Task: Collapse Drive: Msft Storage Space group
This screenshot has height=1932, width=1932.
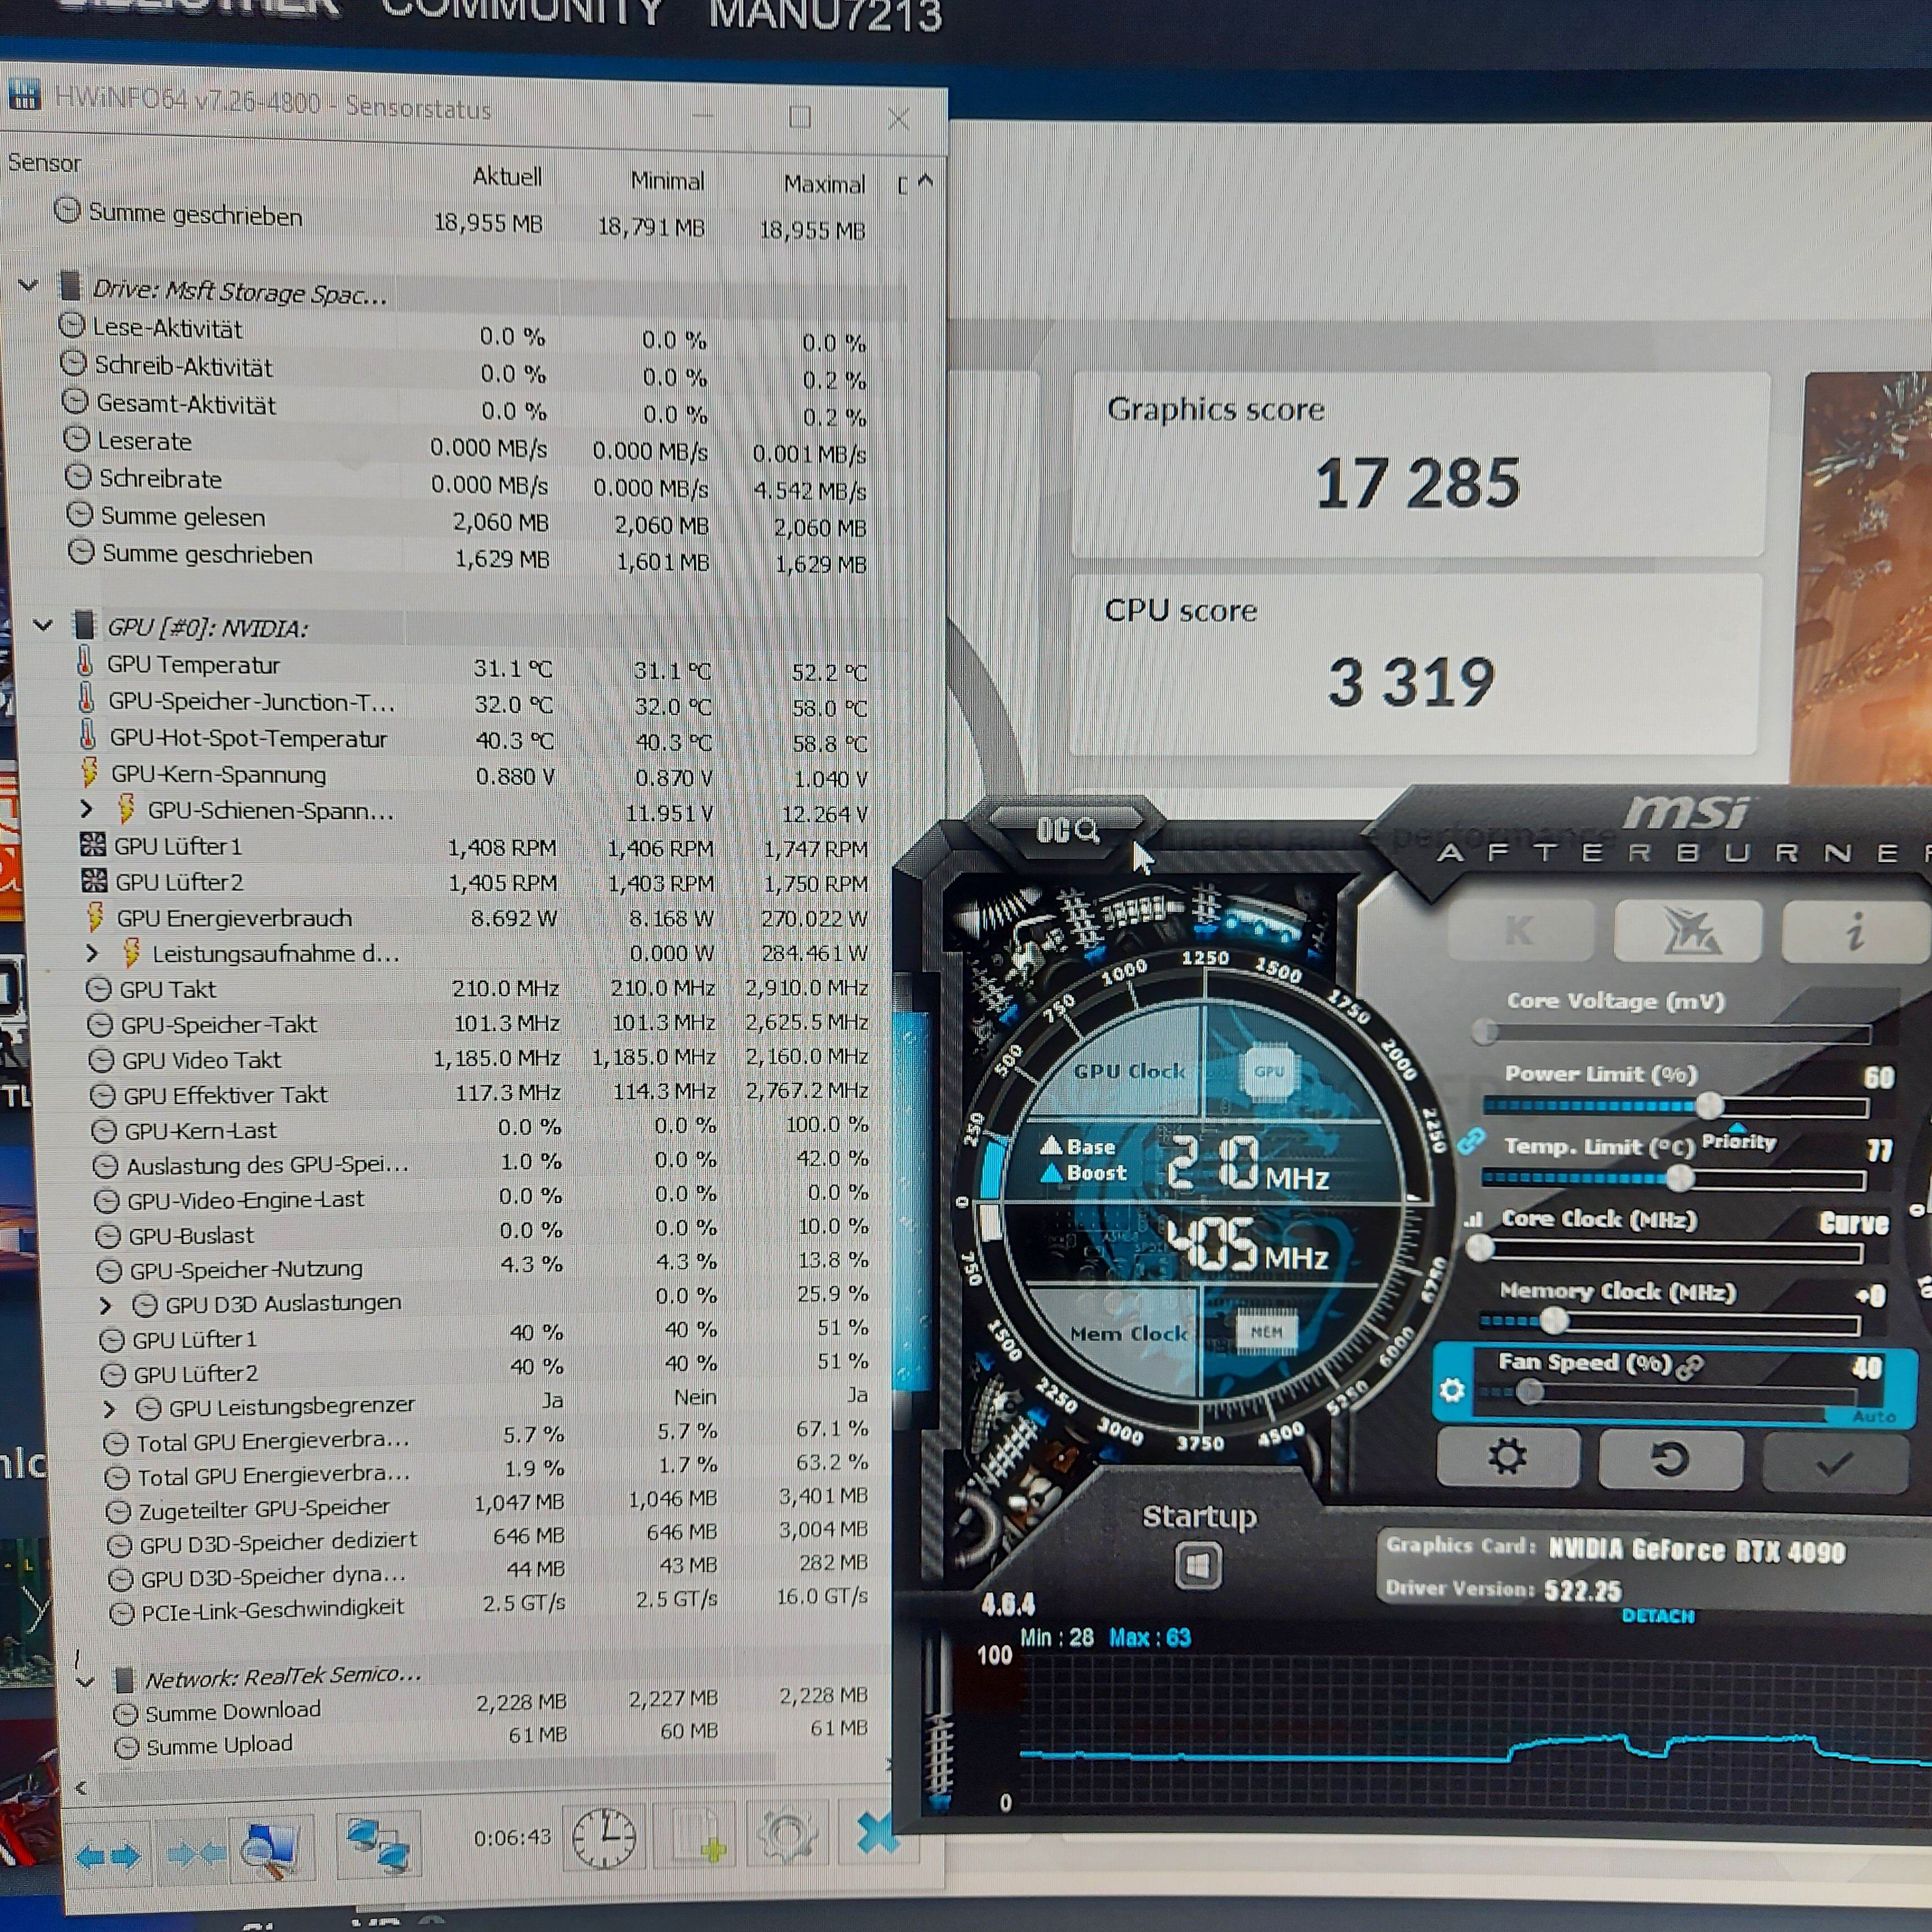Action: click(28, 286)
